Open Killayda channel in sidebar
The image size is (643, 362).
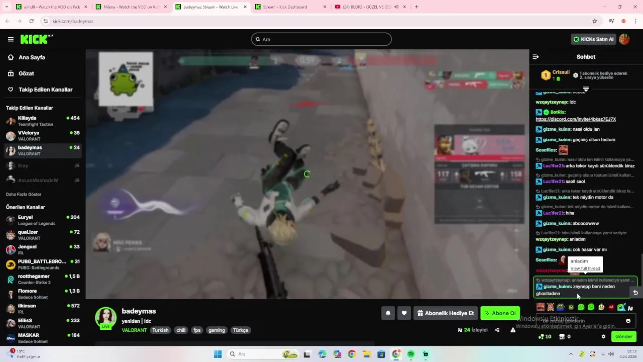pos(43,121)
